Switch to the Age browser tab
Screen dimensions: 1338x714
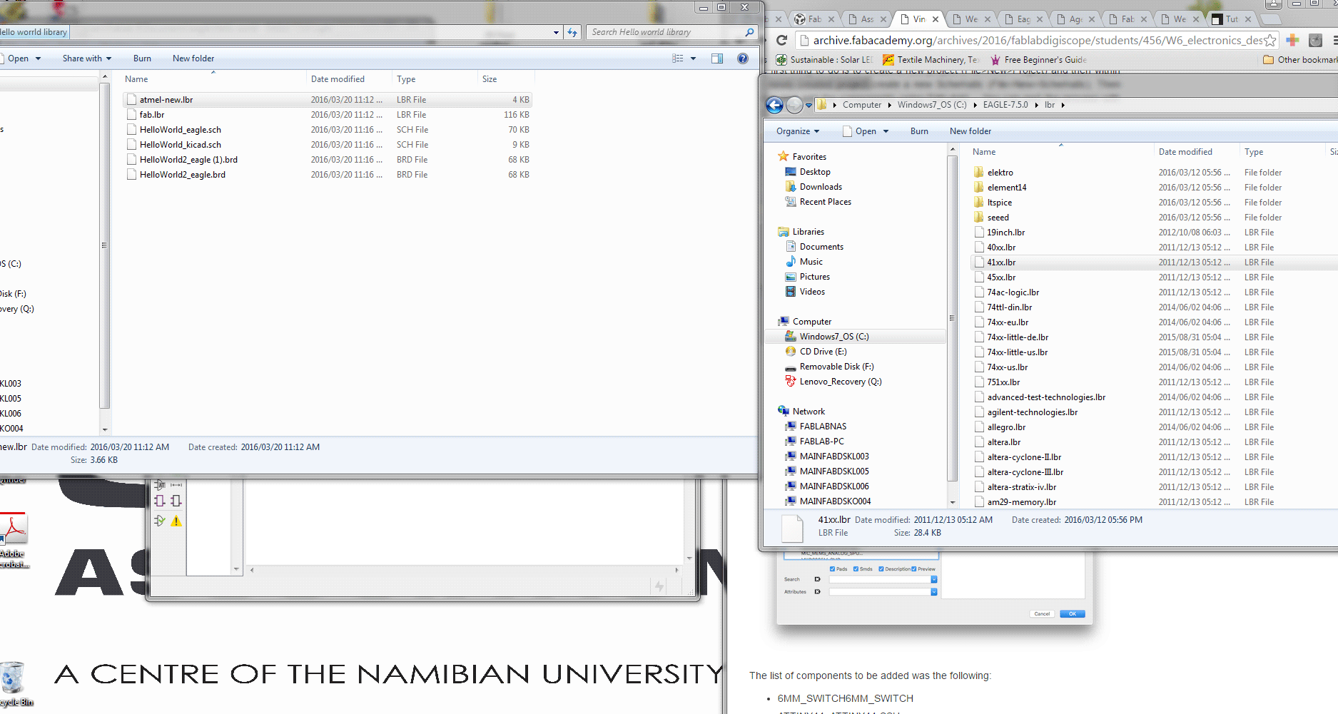(x=1075, y=19)
